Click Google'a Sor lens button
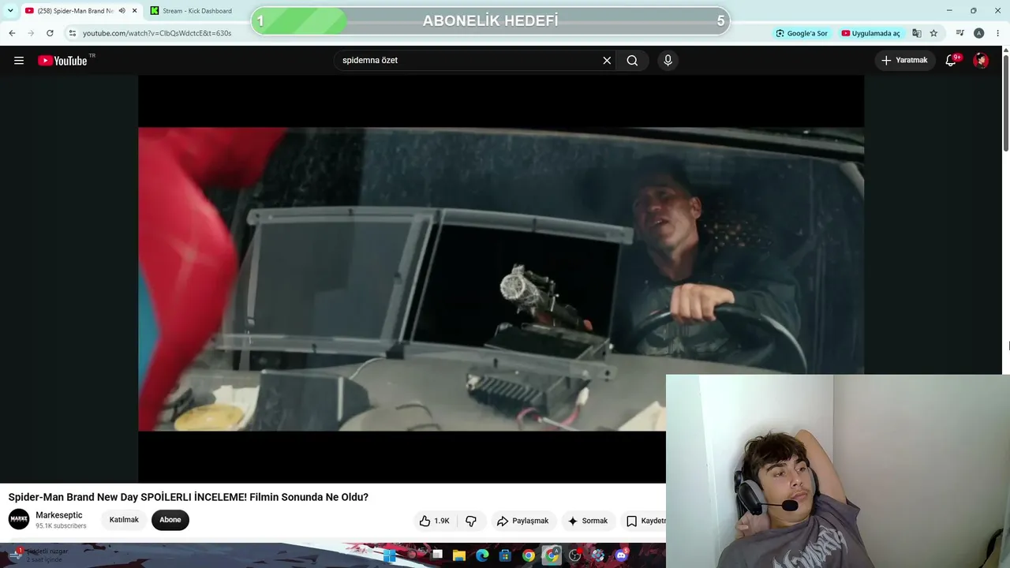Screen dimensions: 1010x568 (x=802, y=33)
